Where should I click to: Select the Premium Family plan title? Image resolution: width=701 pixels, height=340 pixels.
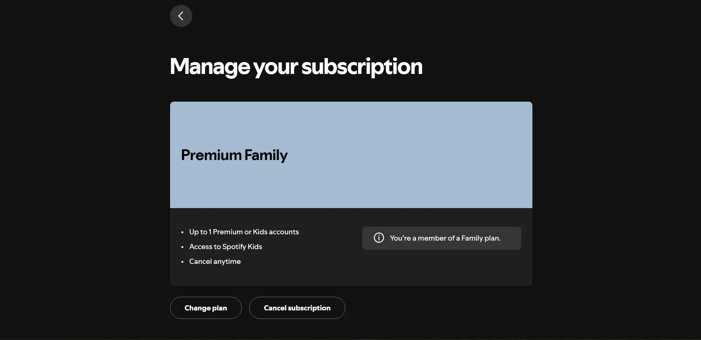(x=234, y=155)
